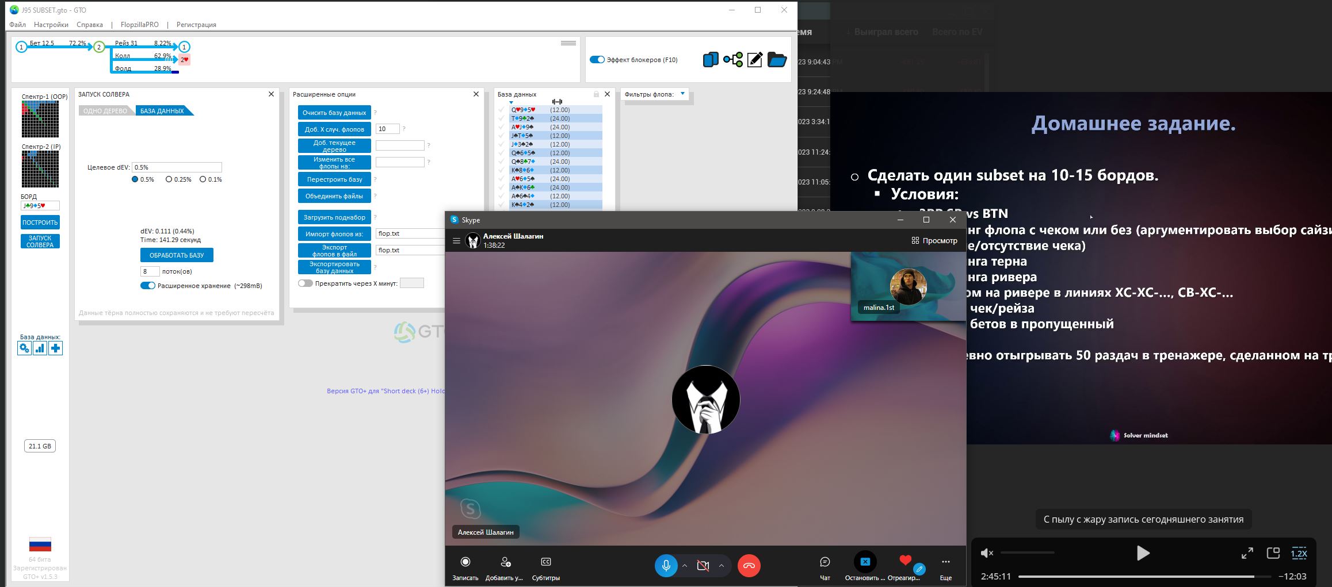This screenshot has width=1332, height=587.
Task: Click the barbell weight column icon in database
Action: point(557,102)
